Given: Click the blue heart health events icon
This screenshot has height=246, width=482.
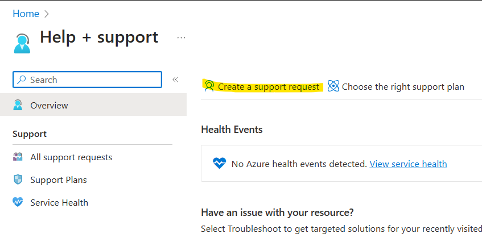Looking at the screenshot, I should [x=220, y=163].
